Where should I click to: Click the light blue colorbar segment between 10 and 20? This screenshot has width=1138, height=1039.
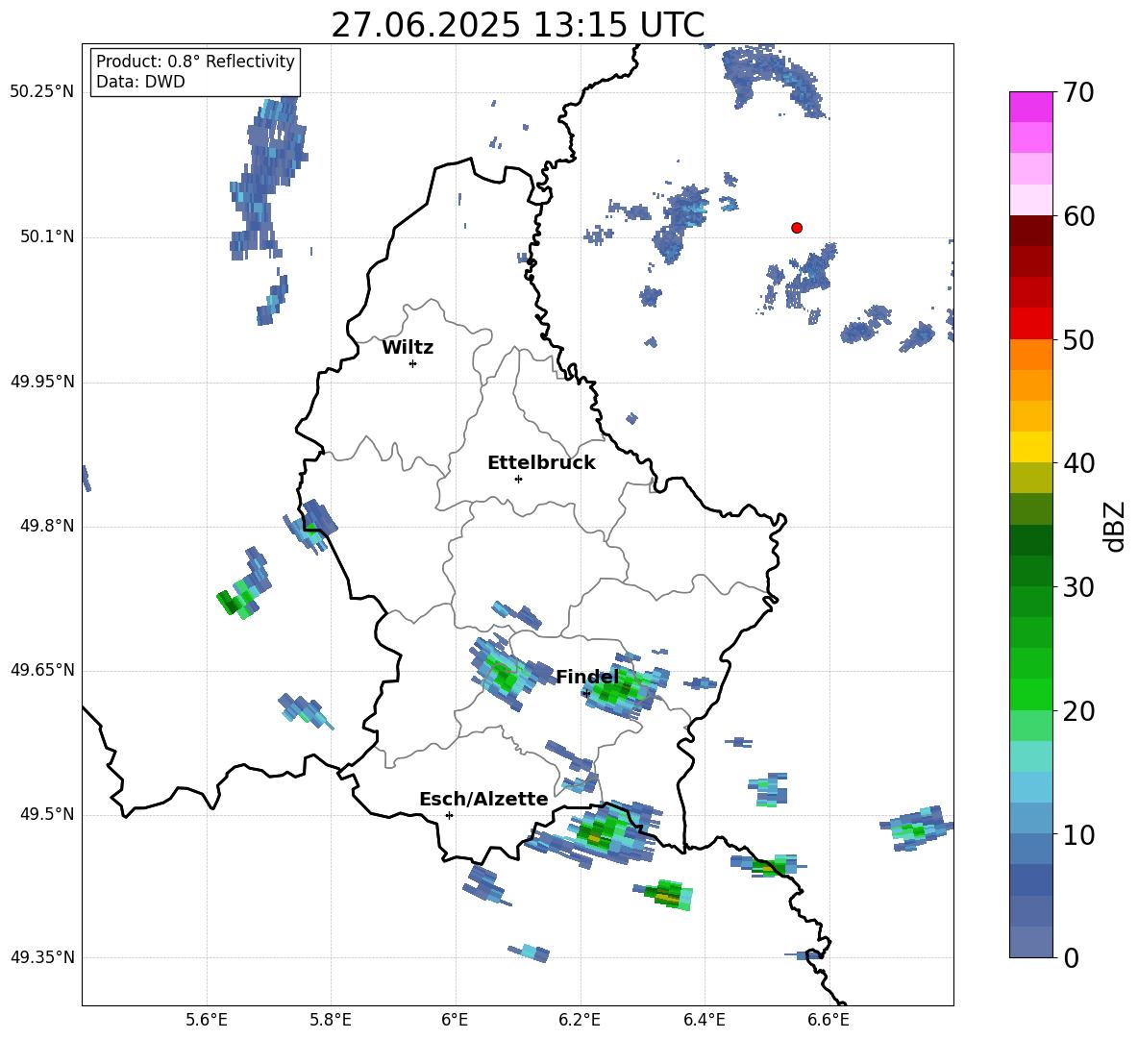tap(1030, 787)
